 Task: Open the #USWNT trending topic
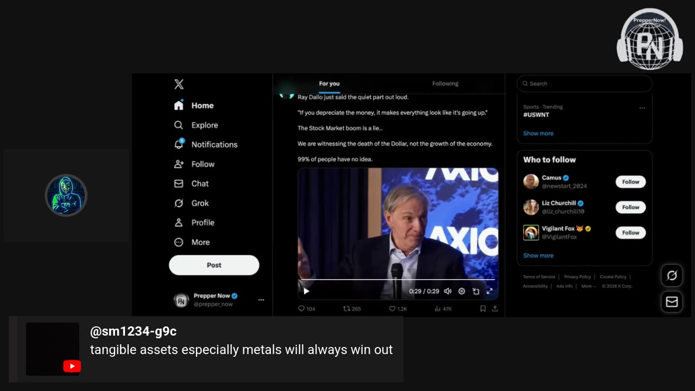pos(536,115)
